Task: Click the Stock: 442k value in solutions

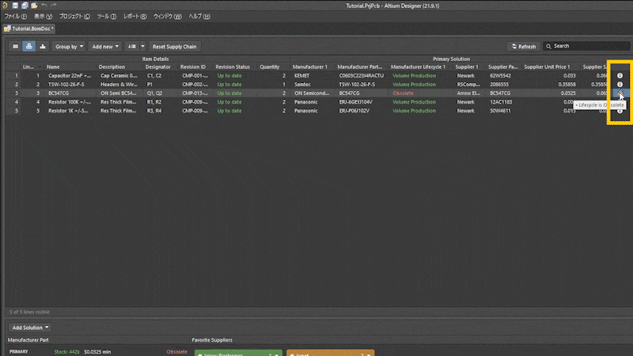Action: (67, 352)
